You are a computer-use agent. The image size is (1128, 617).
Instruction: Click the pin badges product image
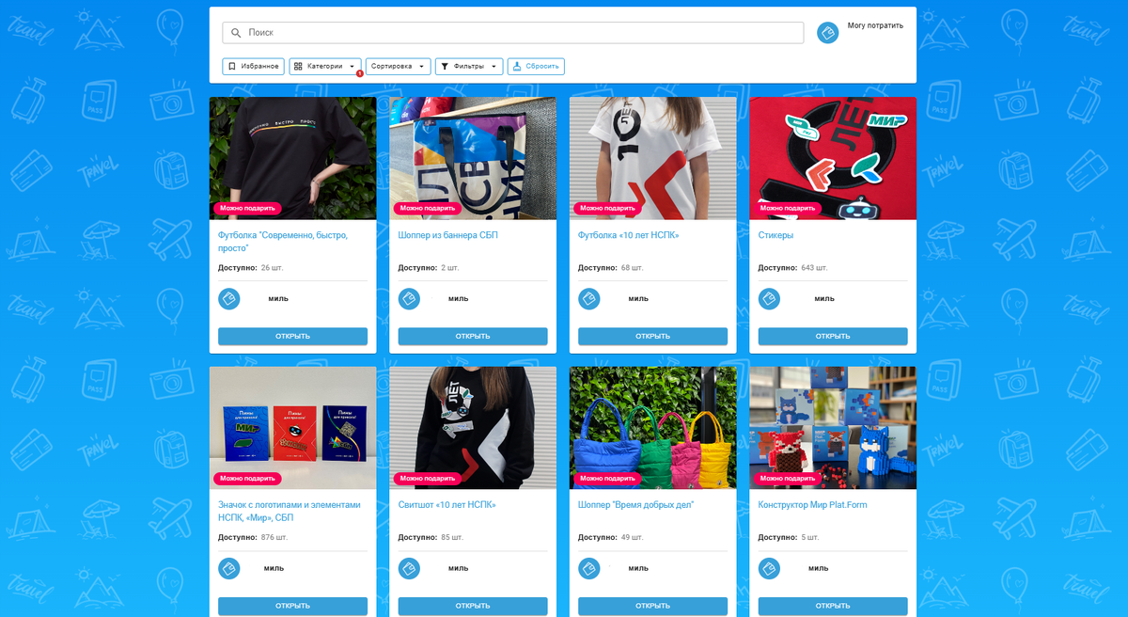click(292, 428)
